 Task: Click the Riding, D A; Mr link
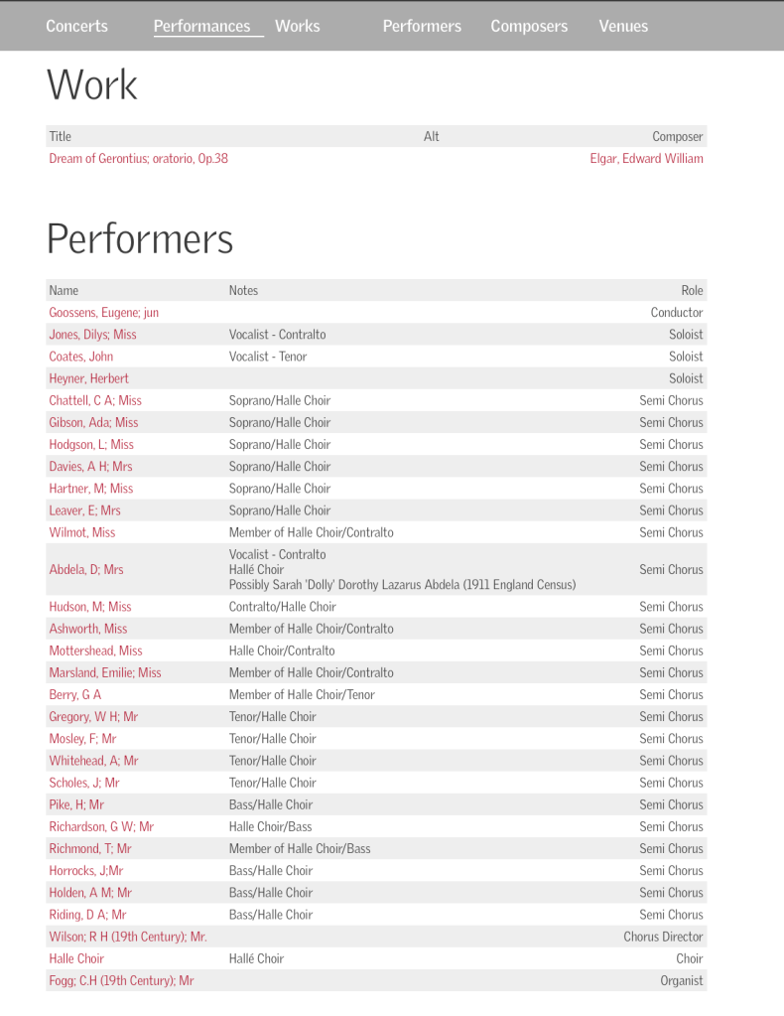pyautogui.click(x=87, y=915)
